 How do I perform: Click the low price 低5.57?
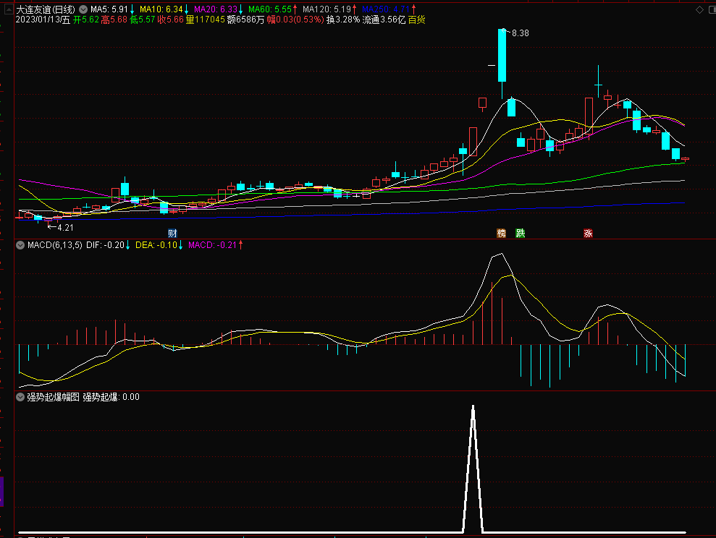coord(143,20)
